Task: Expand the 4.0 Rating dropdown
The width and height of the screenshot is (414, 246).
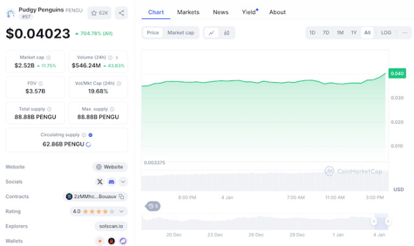Action: tap(121, 212)
